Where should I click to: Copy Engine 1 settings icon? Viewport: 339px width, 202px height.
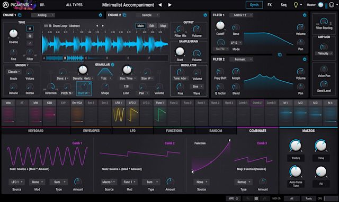click(x=20, y=15)
